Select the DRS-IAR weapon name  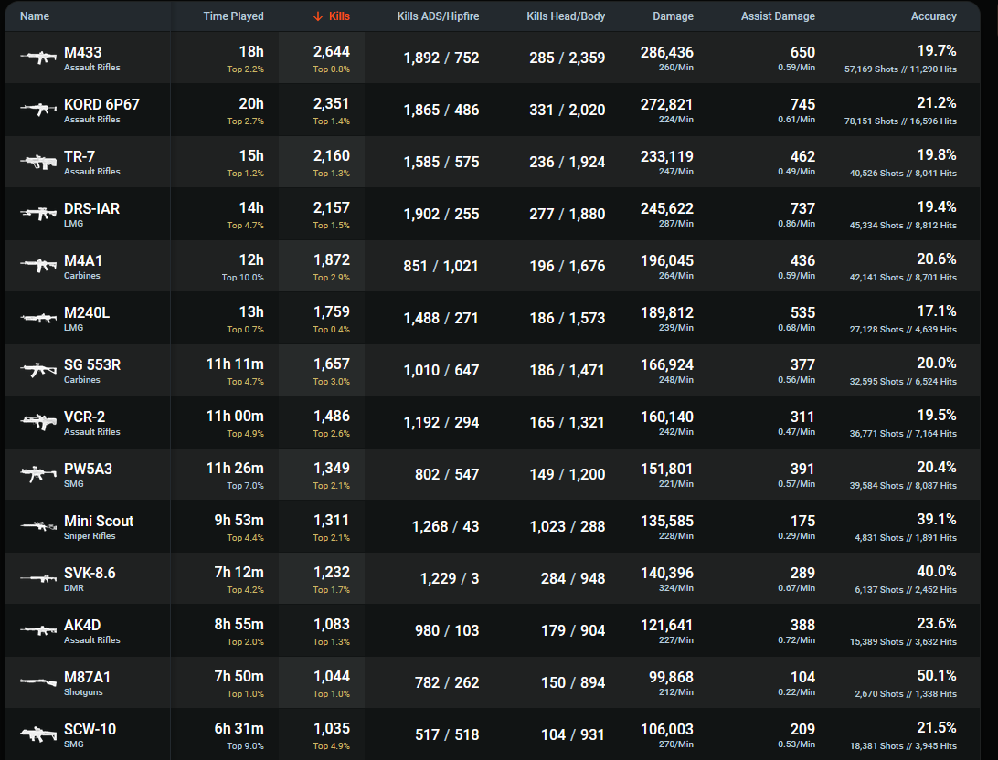tap(91, 208)
